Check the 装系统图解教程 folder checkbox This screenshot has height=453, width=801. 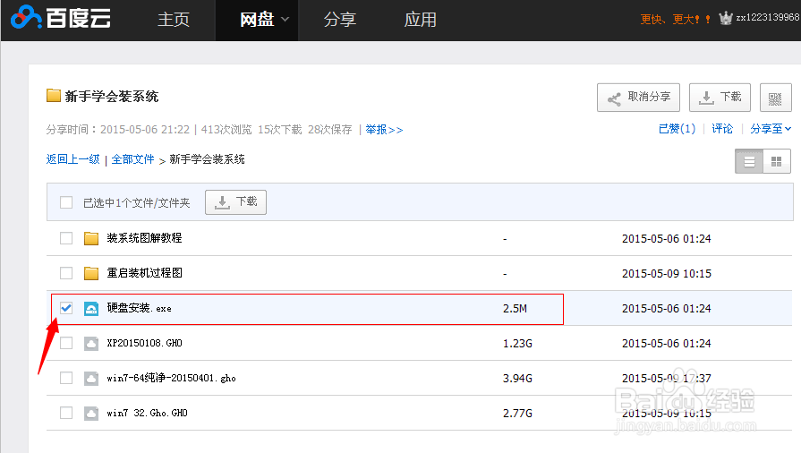(66, 238)
